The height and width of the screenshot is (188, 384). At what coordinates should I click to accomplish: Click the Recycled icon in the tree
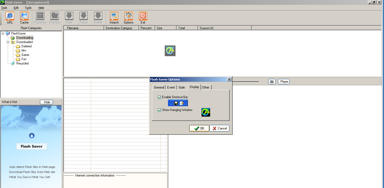click(x=13, y=63)
